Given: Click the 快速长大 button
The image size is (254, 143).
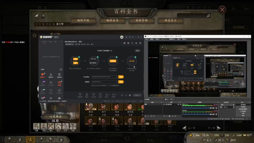Looking at the screenshot, I should coord(170,21).
